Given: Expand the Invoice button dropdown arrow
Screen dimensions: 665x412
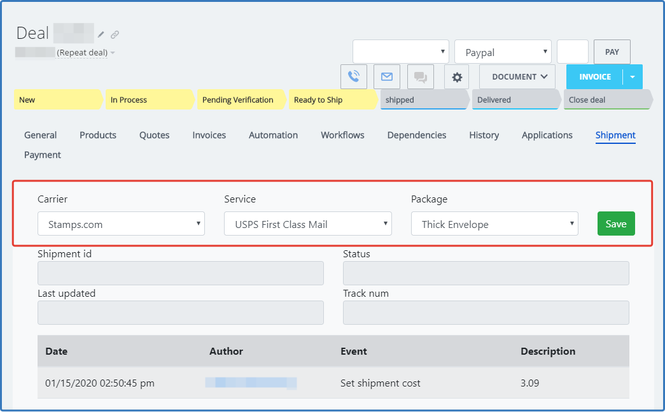Looking at the screenshot, I should (633, 77).
